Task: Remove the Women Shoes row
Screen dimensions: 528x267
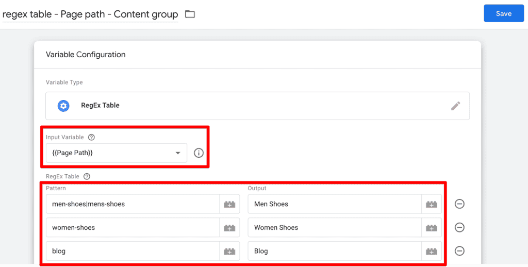Action: click(x=459, y=228)
